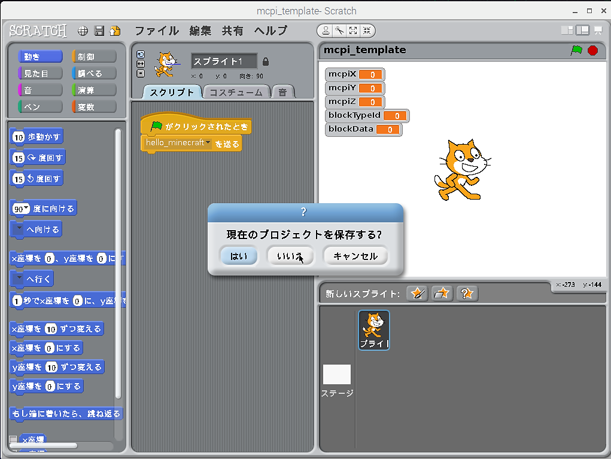The height and width of the screenshot is (459, 611).
Task: Open the 共有 menu
Action: click(x=233, y=30)
